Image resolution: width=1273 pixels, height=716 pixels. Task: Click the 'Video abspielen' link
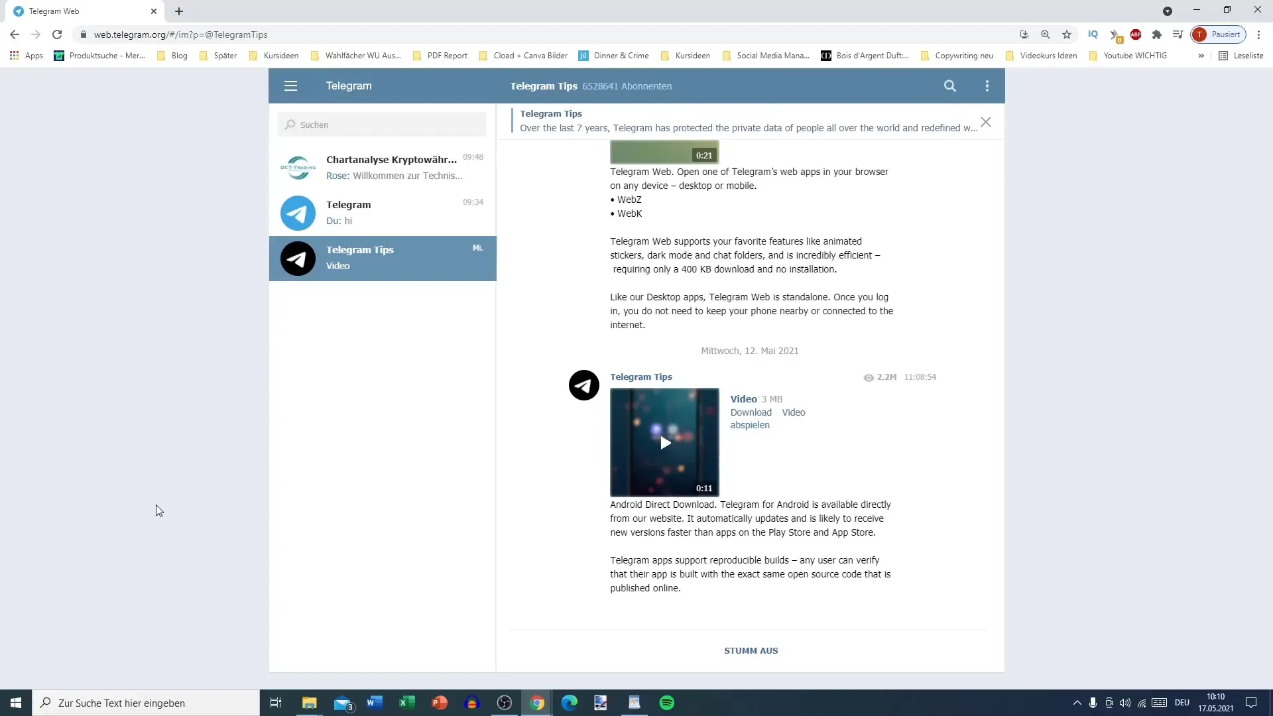(768, 418)
